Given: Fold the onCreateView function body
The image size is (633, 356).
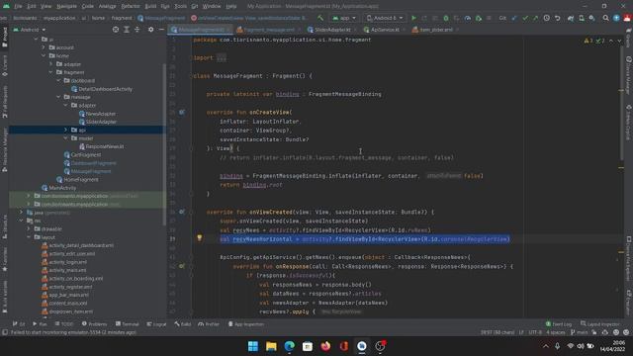Looking at the screenshot, I should point(191,148).
